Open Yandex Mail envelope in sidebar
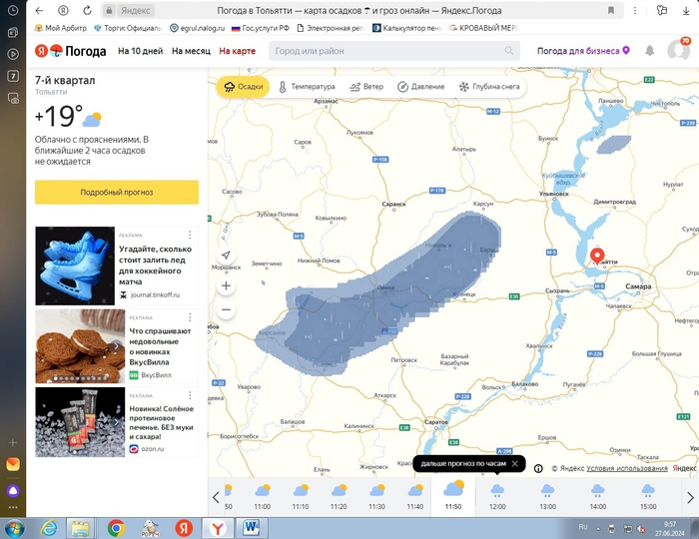699x539 pixels. pyautogui.click(x=13, y=464)
